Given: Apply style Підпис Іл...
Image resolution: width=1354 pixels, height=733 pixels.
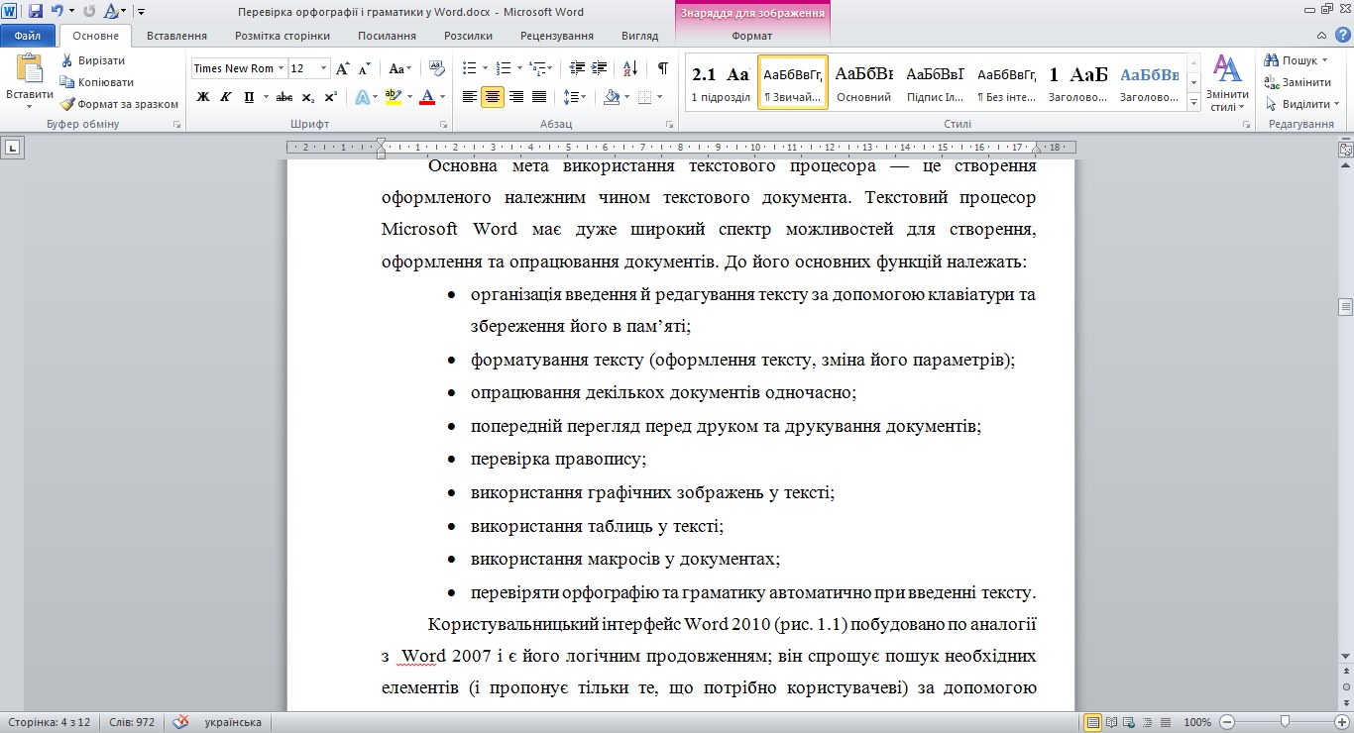Looking at the screenshot, I should 935,82.
